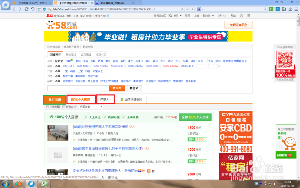Filter by 朝阳 district link

(78, 61)
